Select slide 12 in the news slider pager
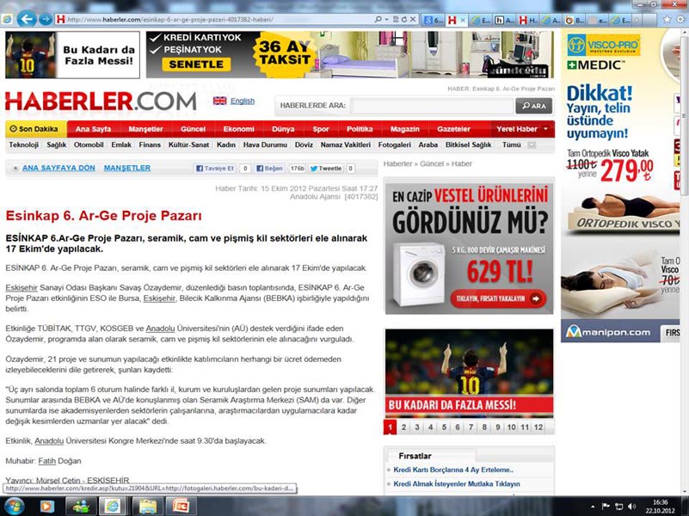Screen dimensions: 689x516 (538, 427)
